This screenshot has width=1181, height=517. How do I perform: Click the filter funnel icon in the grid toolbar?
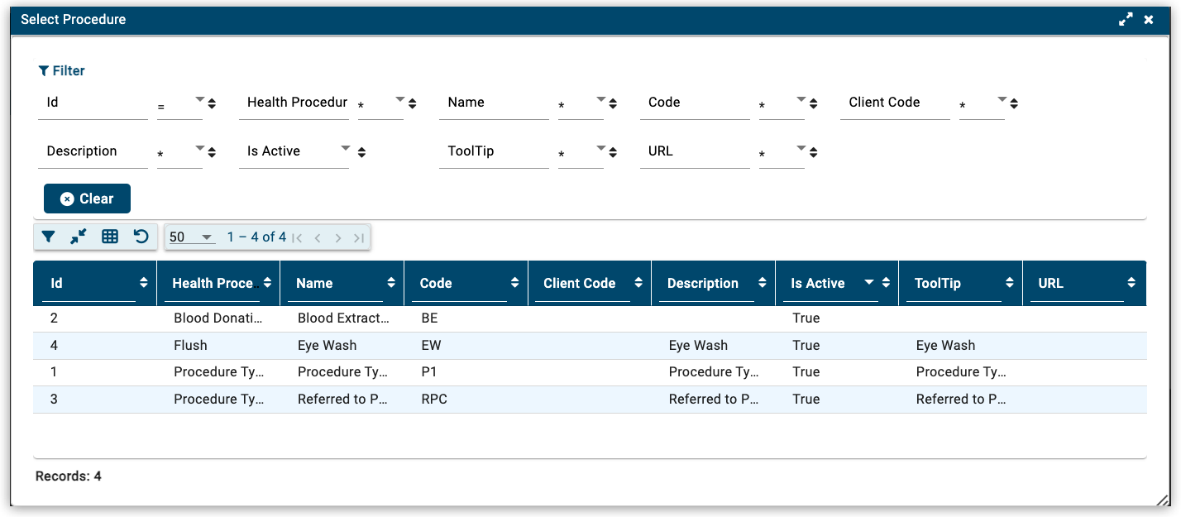pos(49,237)
